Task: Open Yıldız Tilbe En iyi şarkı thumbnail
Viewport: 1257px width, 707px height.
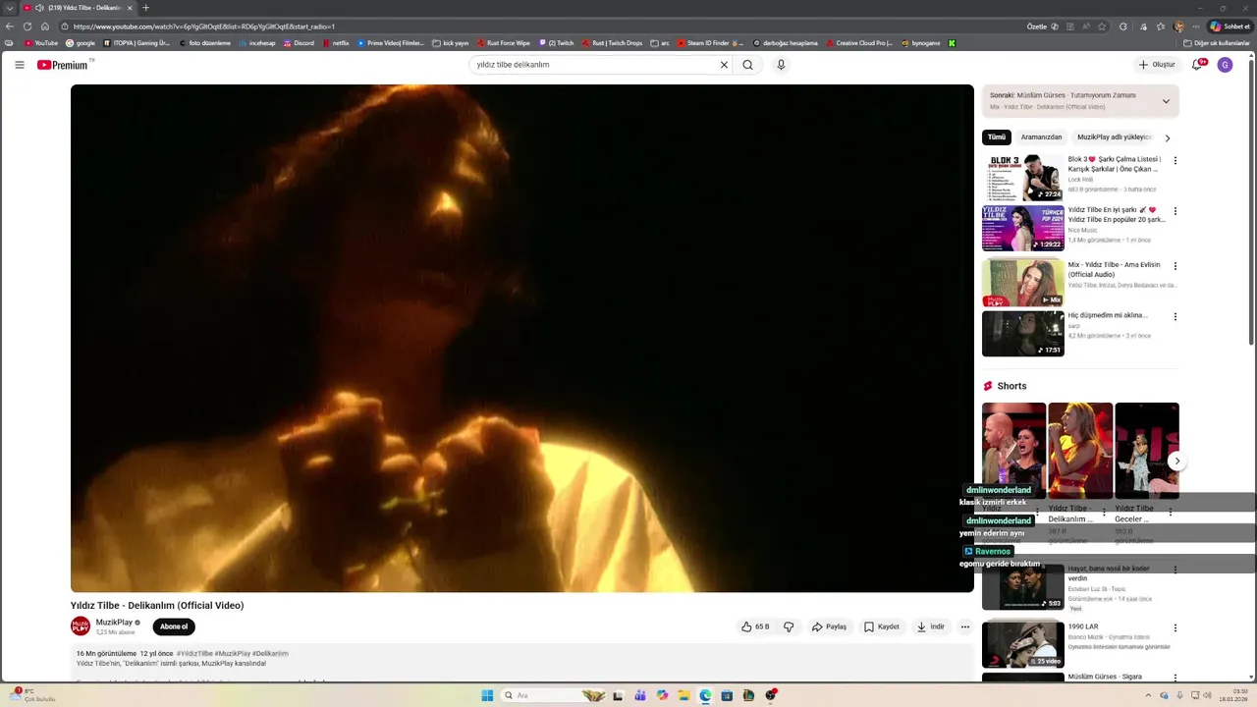Action: tap(1023, 229)
